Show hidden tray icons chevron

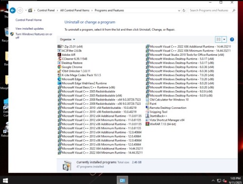pyautogui.click(x=213, y=181)
